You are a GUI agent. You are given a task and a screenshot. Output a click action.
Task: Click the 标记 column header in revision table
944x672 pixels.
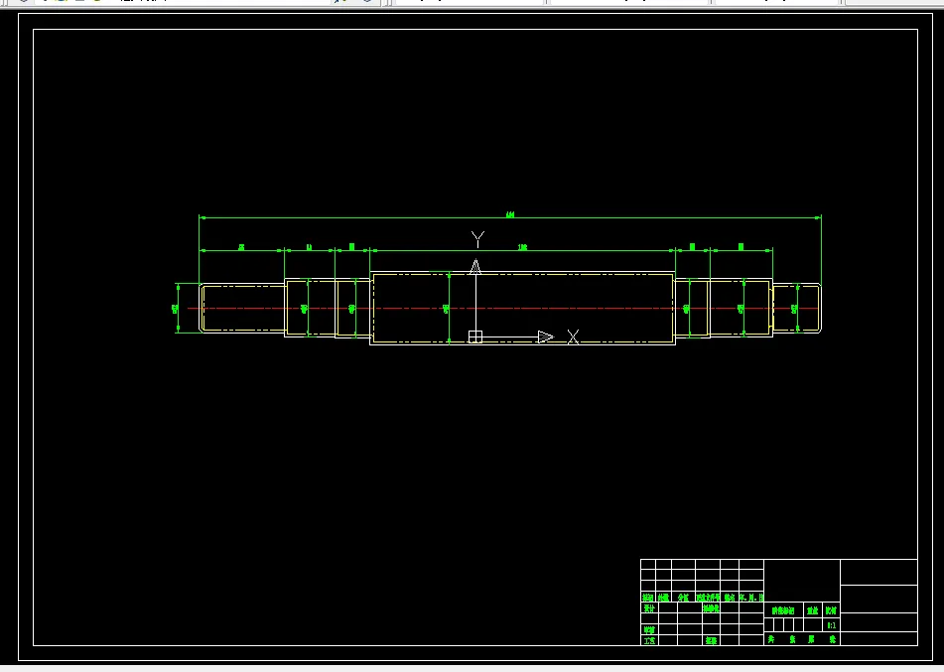coord(648,598)
